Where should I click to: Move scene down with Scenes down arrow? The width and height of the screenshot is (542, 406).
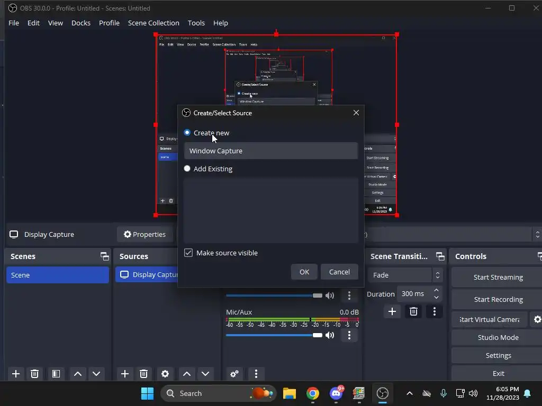point(96,374)
